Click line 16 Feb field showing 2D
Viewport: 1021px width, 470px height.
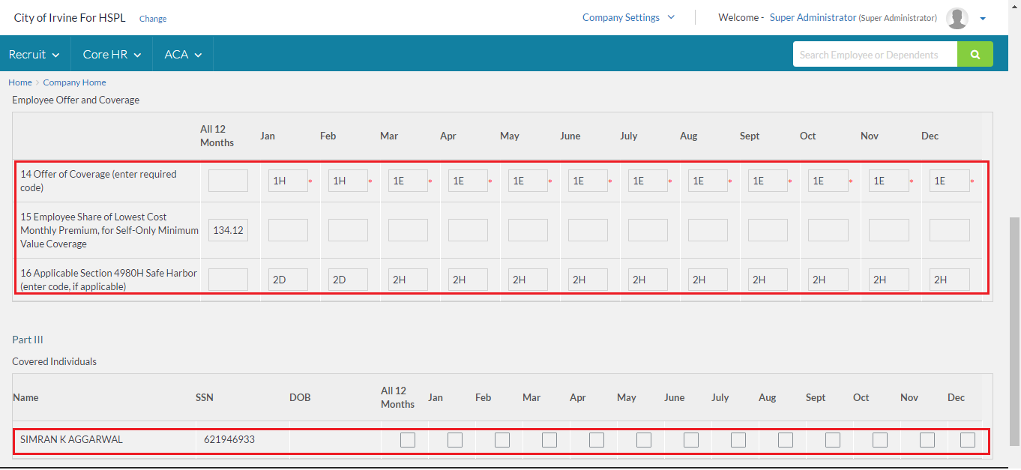[348, 280]
